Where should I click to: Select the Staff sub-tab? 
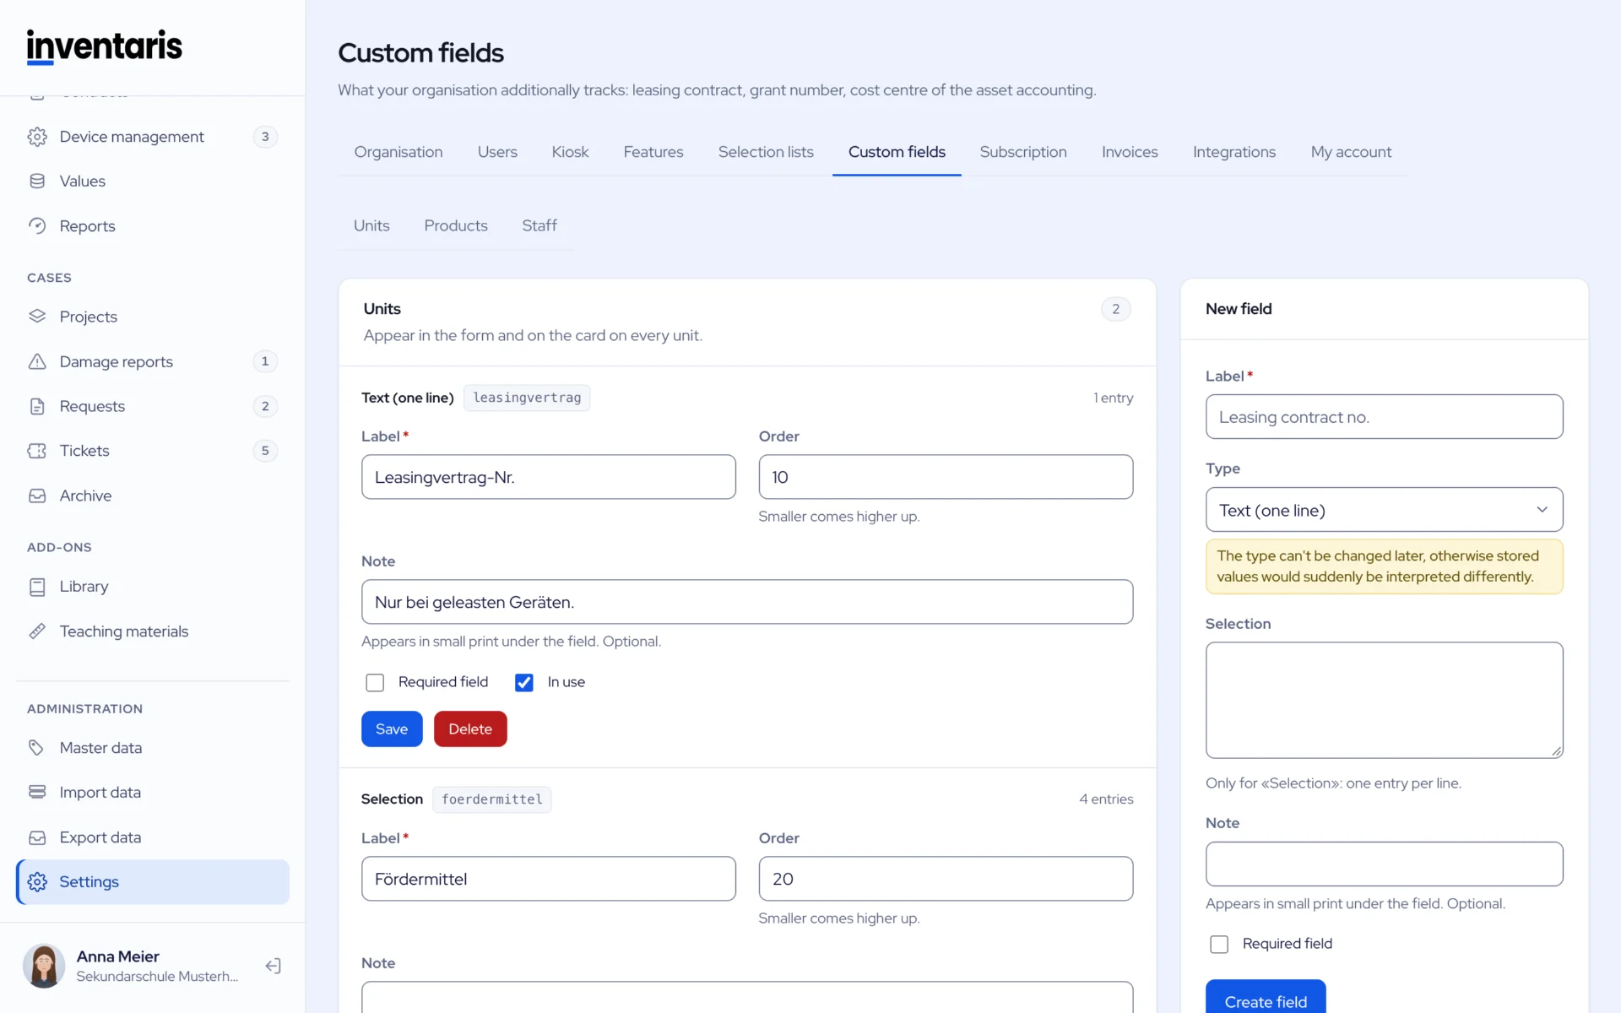[x=539, y=225]
